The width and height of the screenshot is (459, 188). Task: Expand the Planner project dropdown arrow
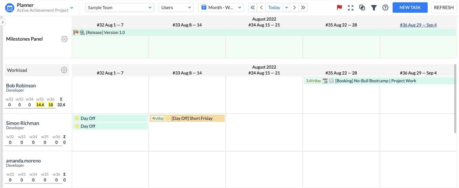[x=72, y=8]
